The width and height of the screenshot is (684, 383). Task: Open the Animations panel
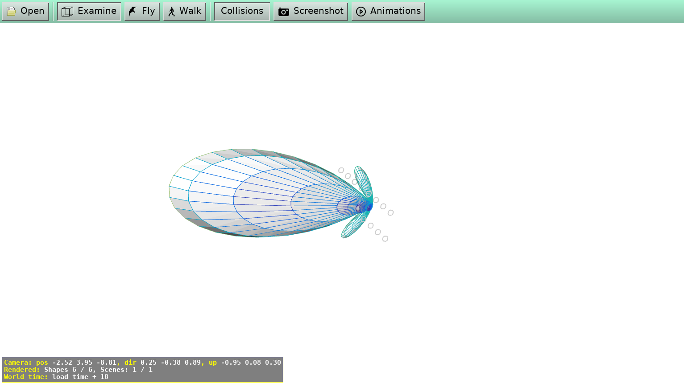click(x=388, y=11)
